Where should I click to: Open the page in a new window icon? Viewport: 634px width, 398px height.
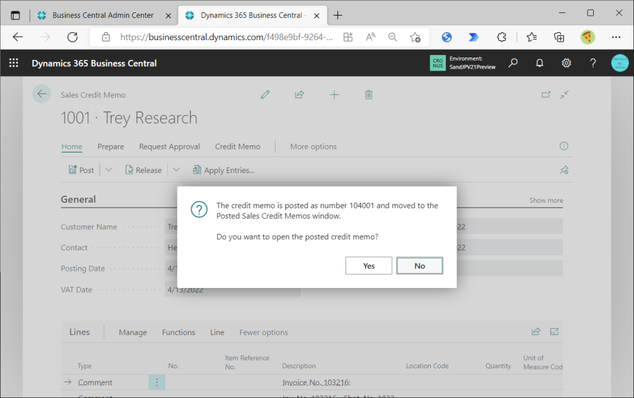click(x=546, y=95)
